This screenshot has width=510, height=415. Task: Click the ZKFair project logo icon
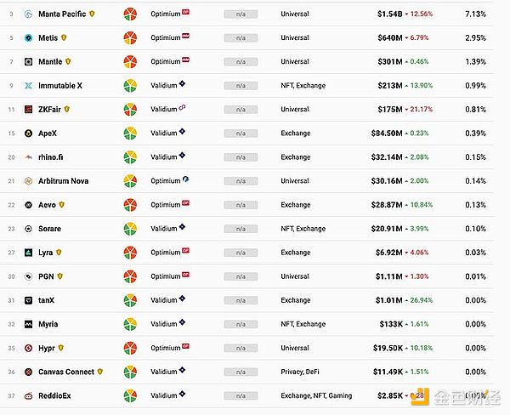pos(29,110)
